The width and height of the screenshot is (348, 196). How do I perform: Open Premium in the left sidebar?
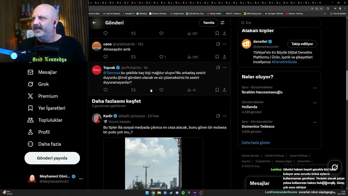click(x=43, y=96)
